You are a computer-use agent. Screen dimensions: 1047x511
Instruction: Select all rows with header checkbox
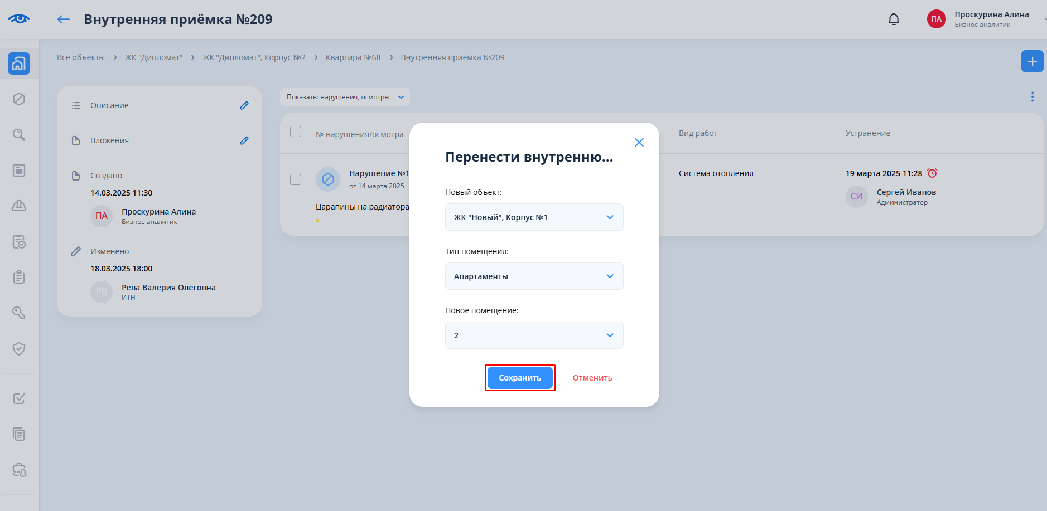[x=296, y=132]
